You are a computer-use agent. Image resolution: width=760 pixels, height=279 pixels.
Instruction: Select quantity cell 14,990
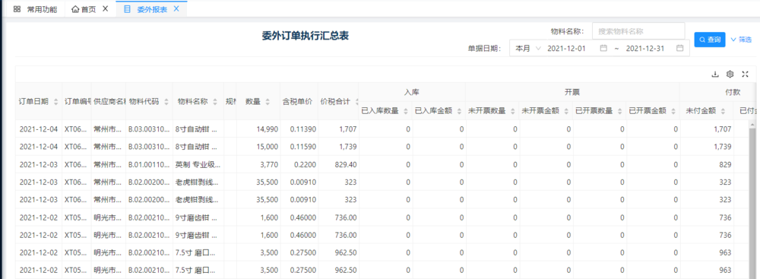(x=268, y=129)
